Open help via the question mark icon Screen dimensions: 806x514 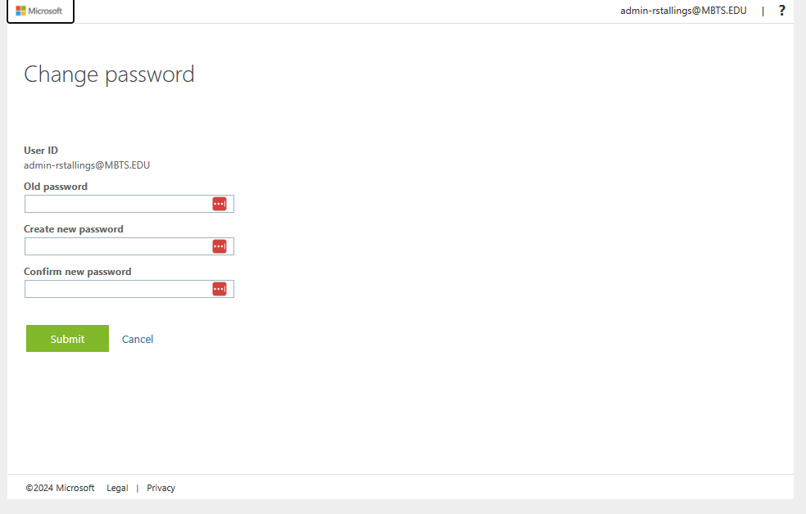[x=781, y=11]
